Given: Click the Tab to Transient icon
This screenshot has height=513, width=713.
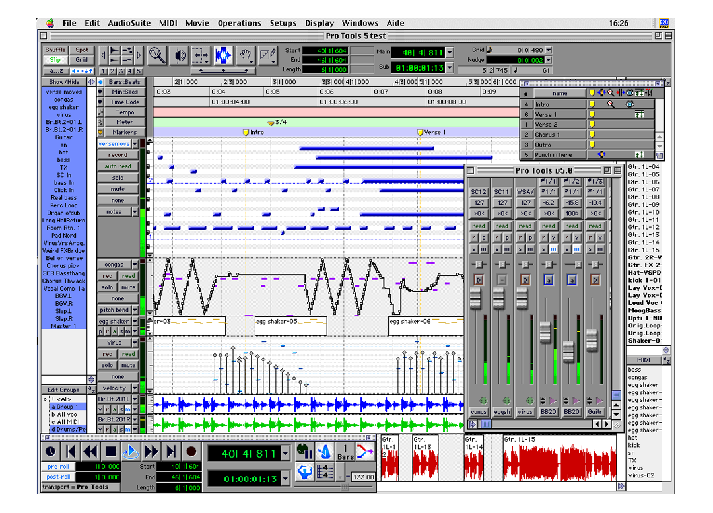Looking at the screenshot, I should tap(83, 71).
